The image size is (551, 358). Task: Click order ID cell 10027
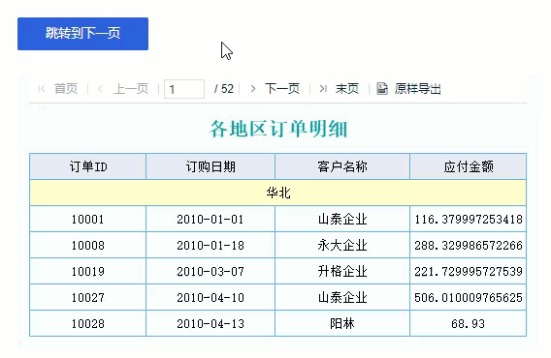tap(88, 297)
